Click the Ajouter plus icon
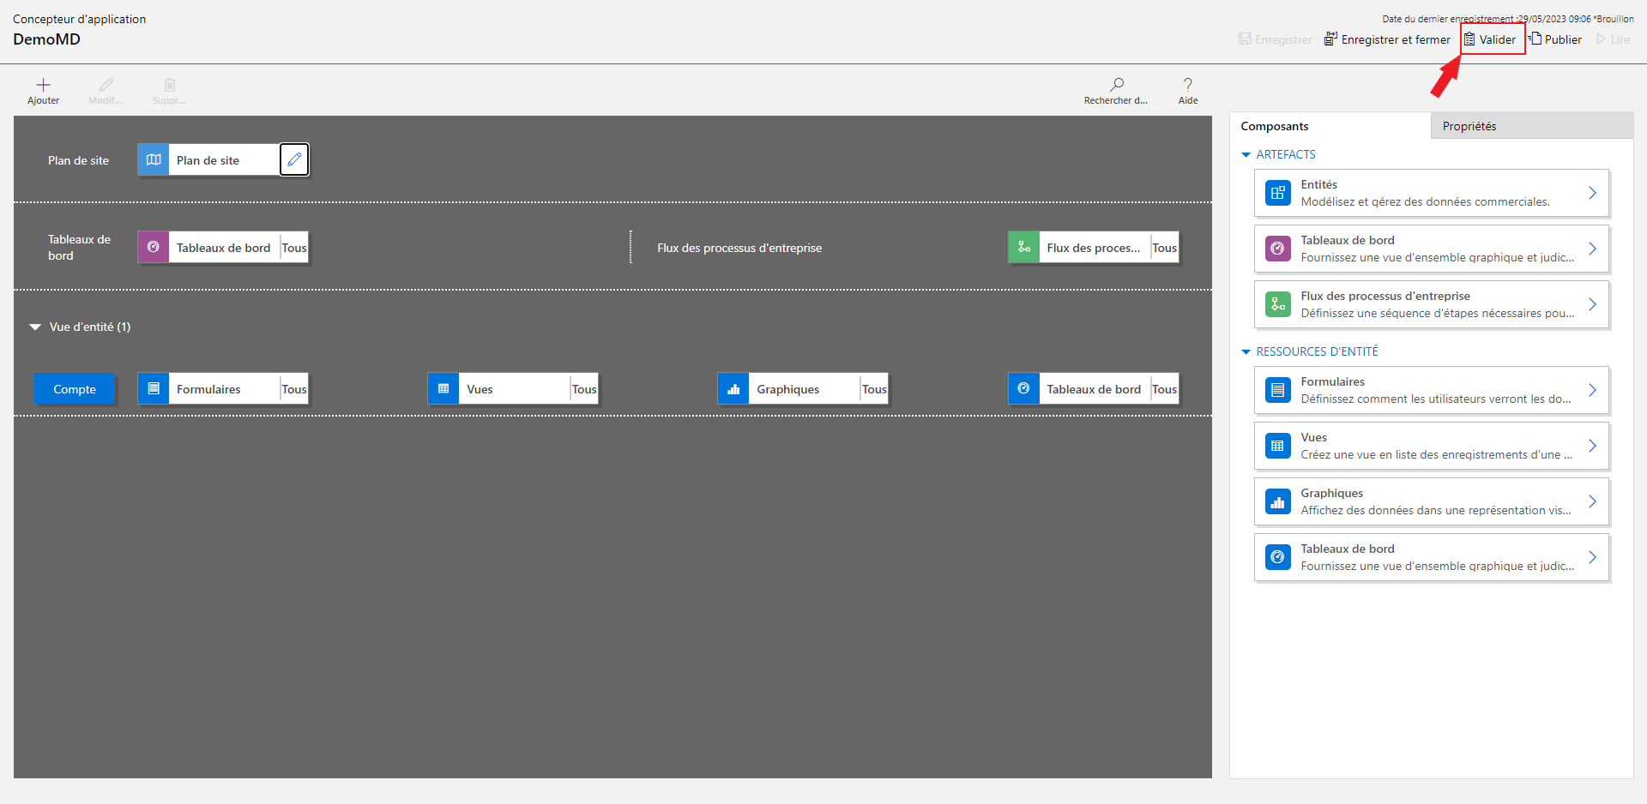This screenshot has width=1647, height=804. (43, 85)
